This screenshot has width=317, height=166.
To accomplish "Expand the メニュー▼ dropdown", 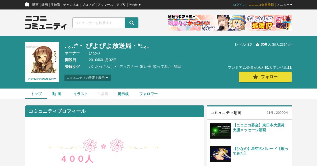I will [285, 5].
